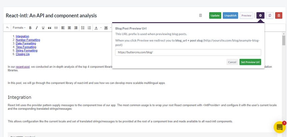287x137 pixels.
Task: Apply underline formatting
Action: click(43, 28)
